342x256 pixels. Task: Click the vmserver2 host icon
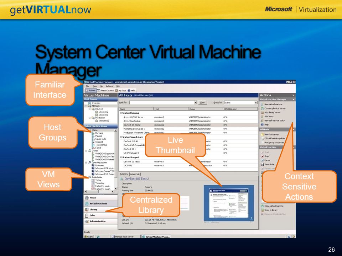point(97,112)
